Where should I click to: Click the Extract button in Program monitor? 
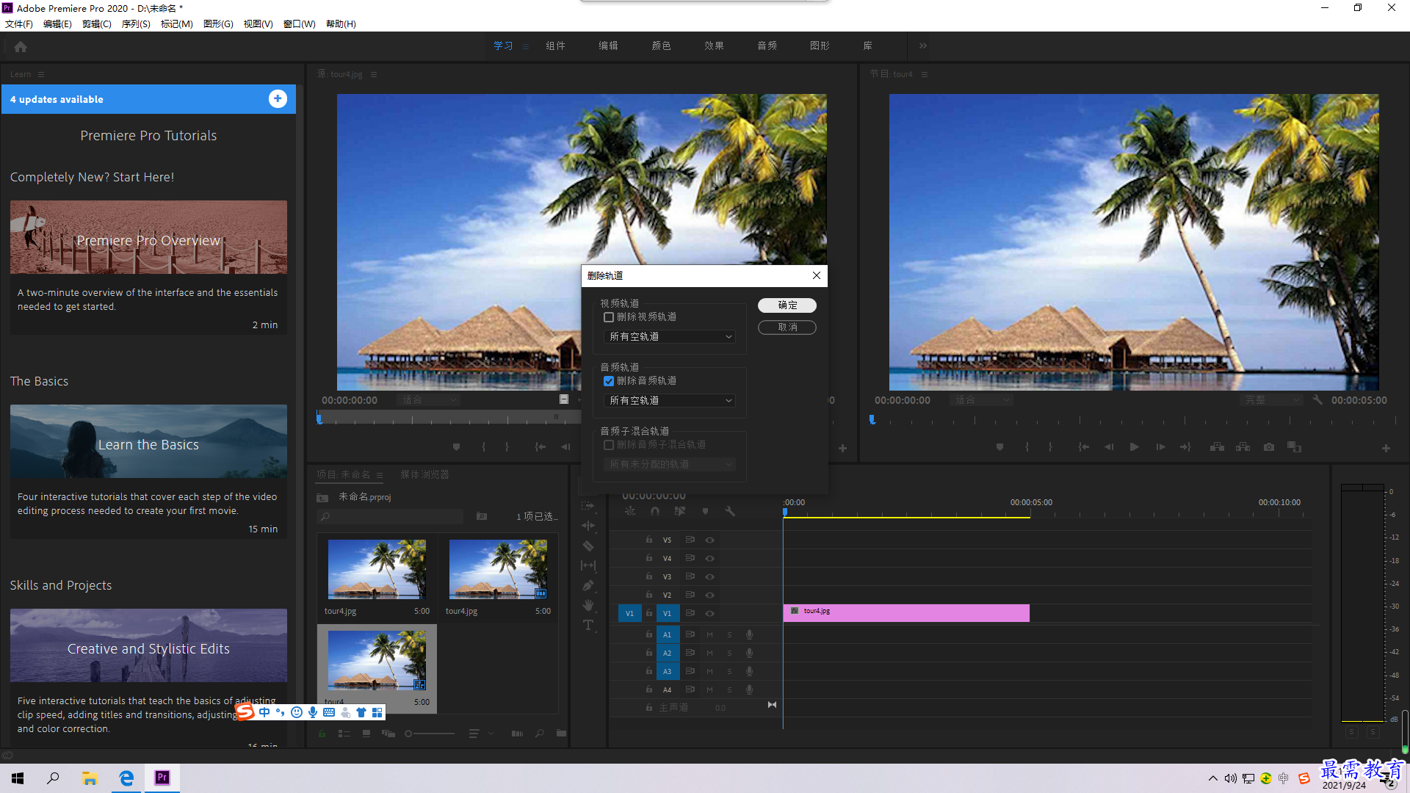coord(1243,447)
